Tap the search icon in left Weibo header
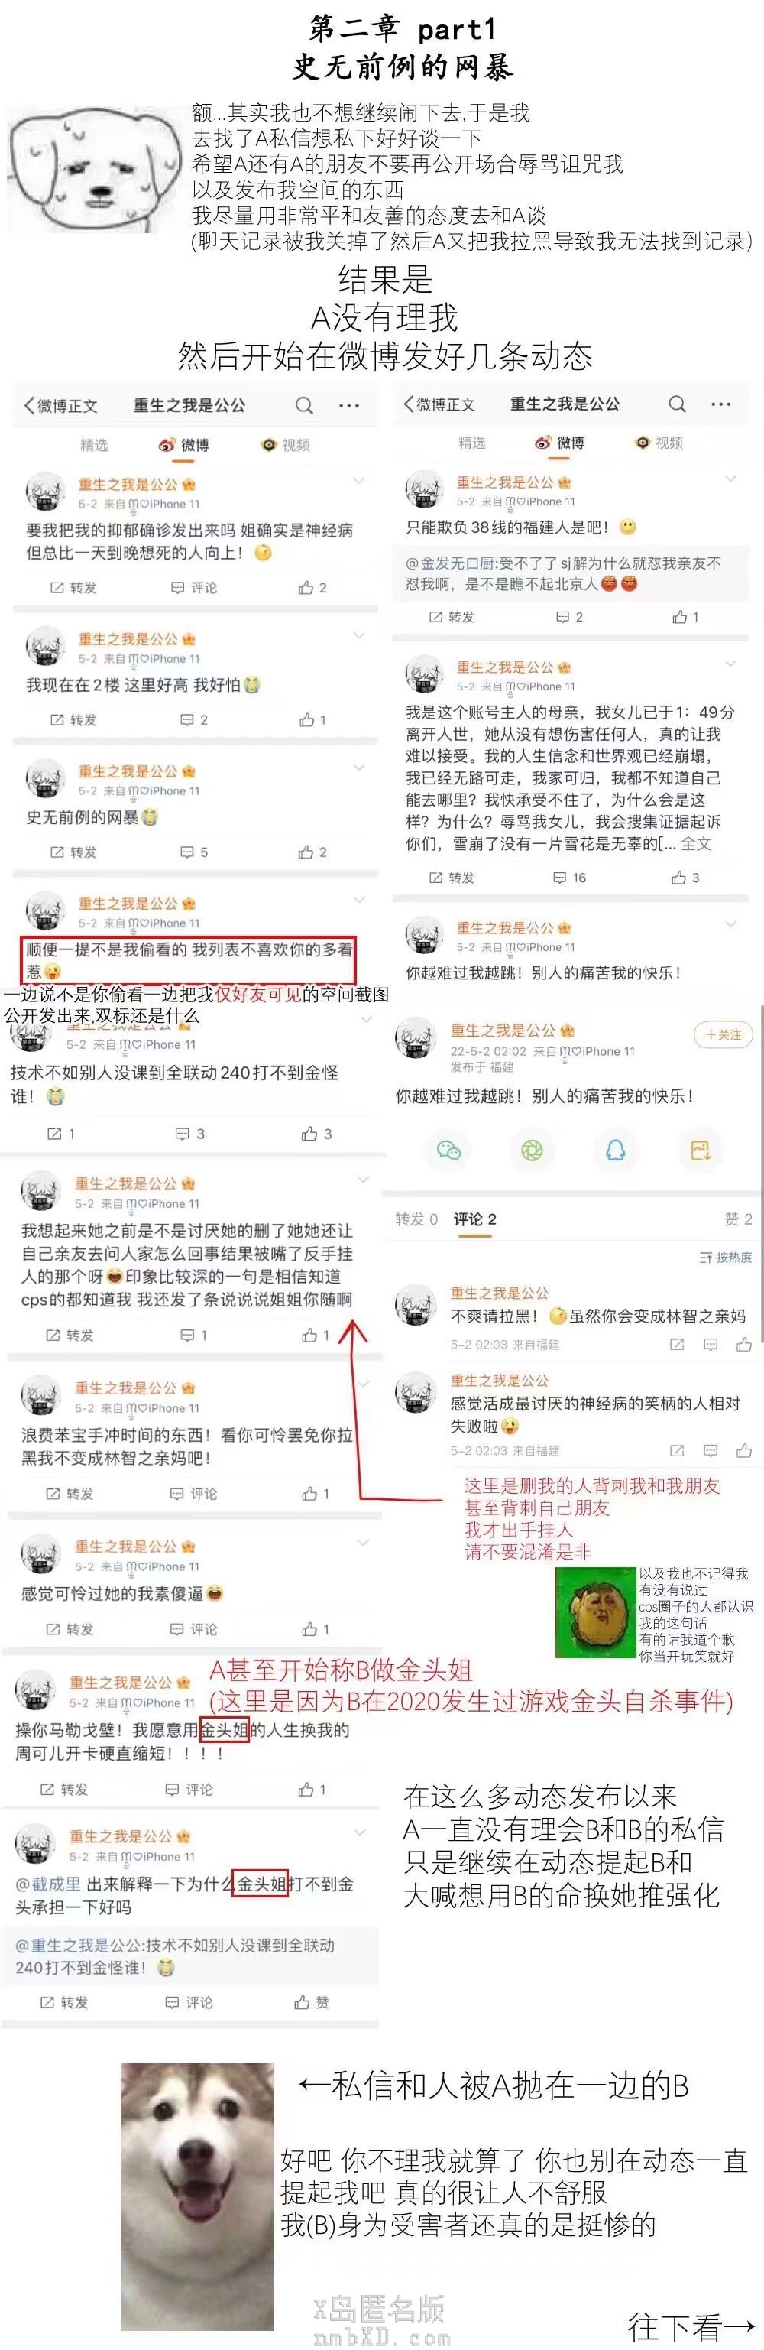Viewport: 764px width, 2350px height. 305,405
